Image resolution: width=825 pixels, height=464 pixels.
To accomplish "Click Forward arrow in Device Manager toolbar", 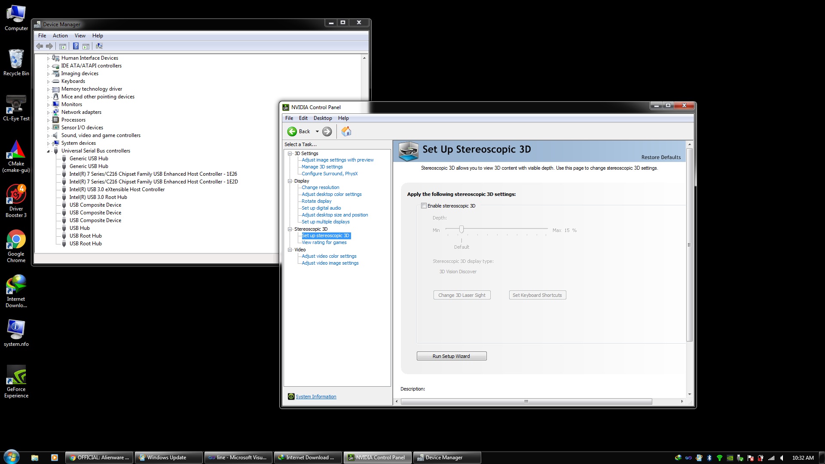I will [49, 46].
